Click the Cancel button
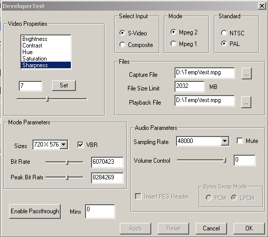Screen dimensions: 268x237 tap(211, 228)
